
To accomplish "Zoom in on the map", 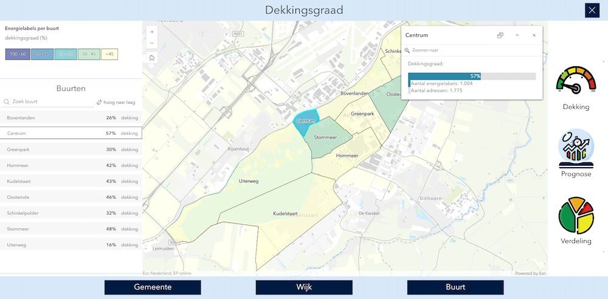I will coord(152,32).
